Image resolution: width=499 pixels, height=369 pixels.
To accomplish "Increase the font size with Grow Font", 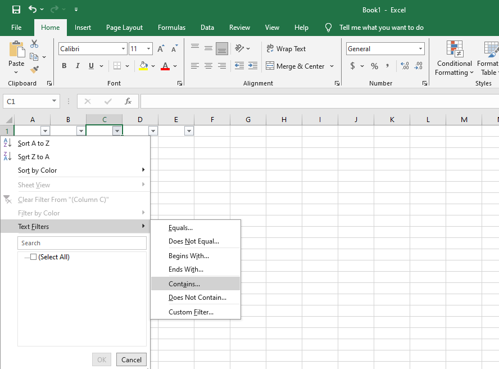I will tap(160, 48).
